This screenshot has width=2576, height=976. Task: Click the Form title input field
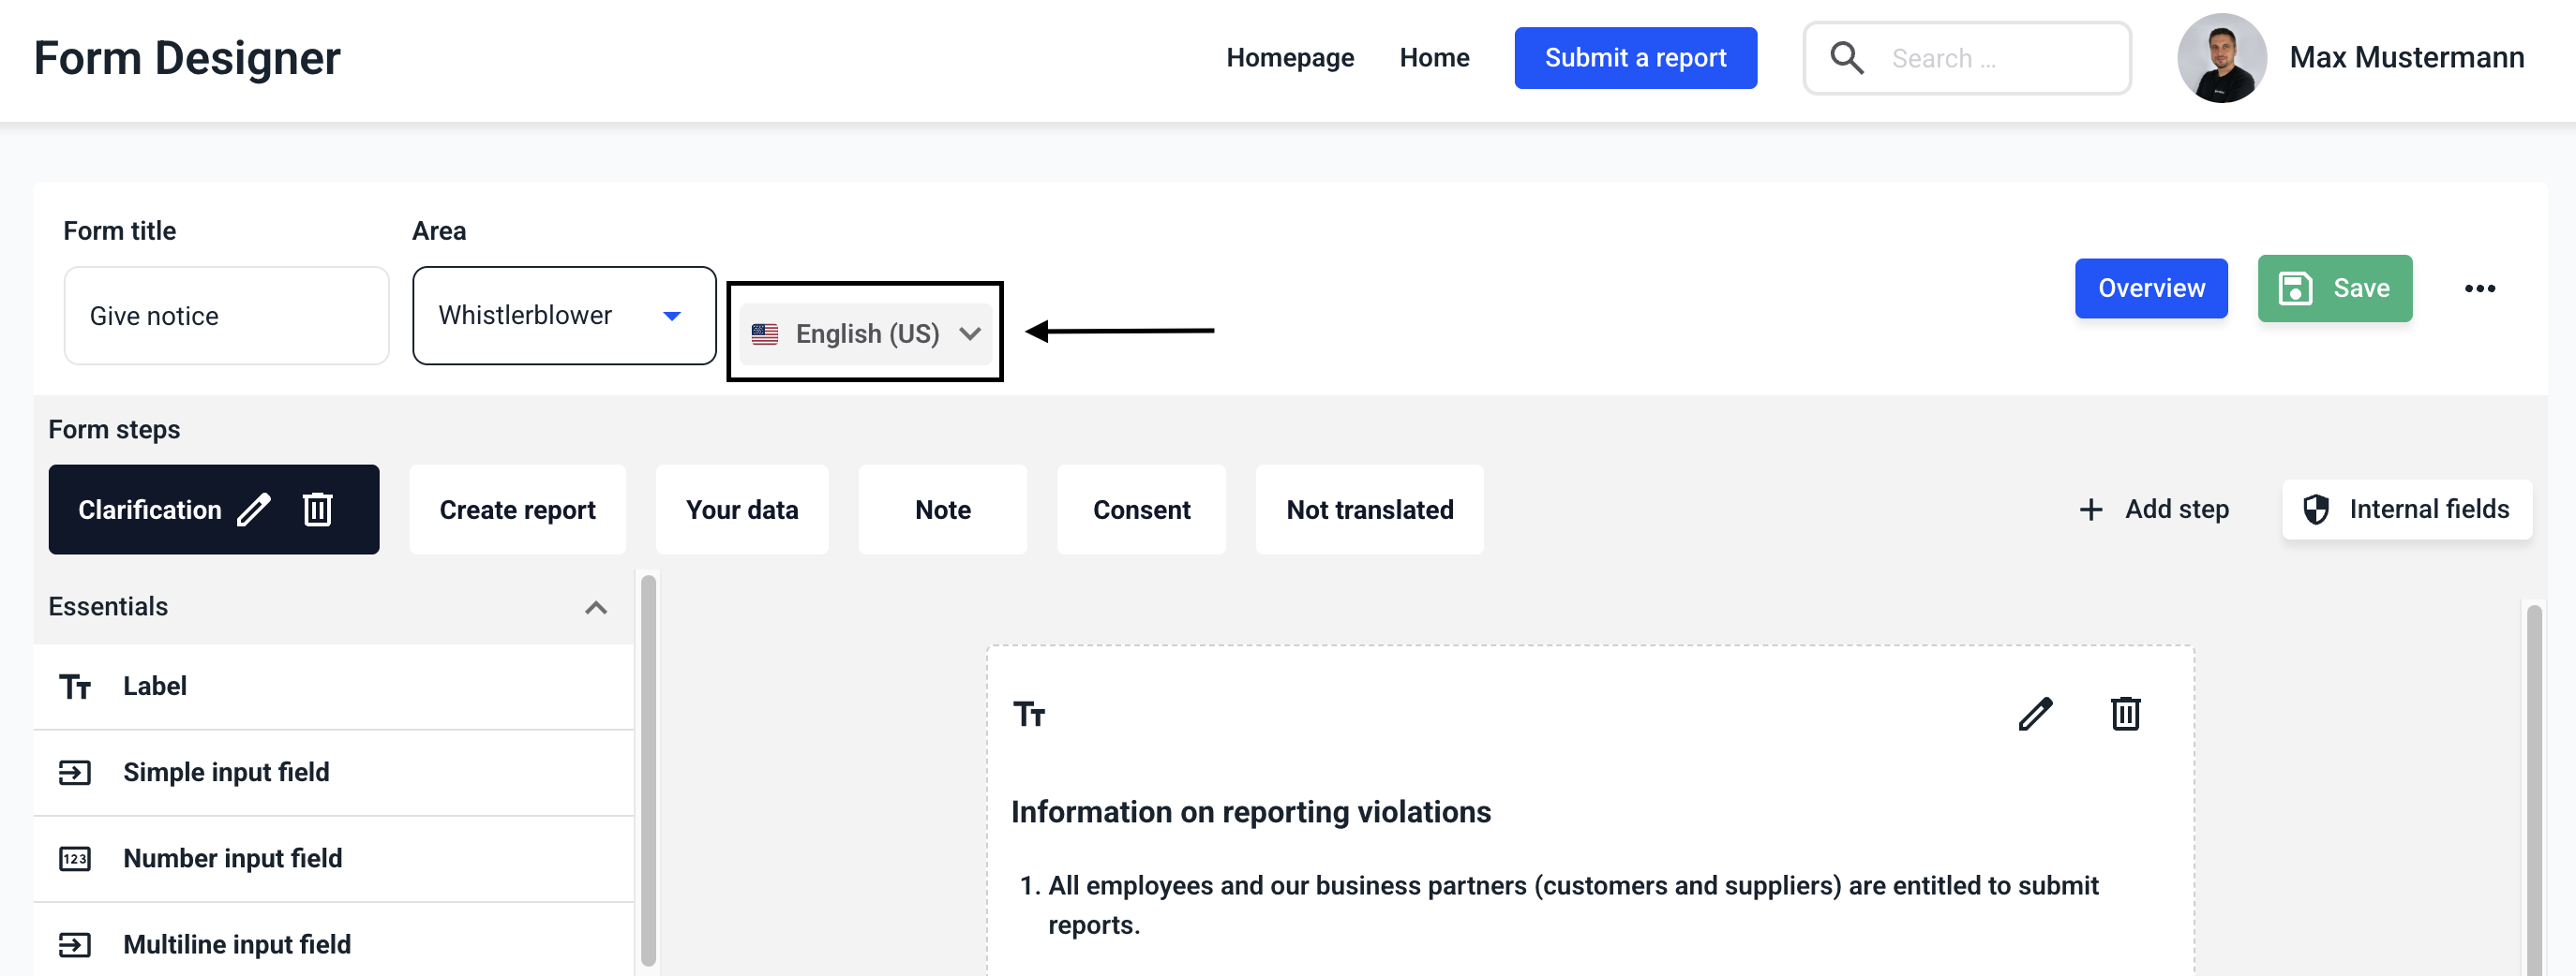pyautogui.click(x=226, y=316)
